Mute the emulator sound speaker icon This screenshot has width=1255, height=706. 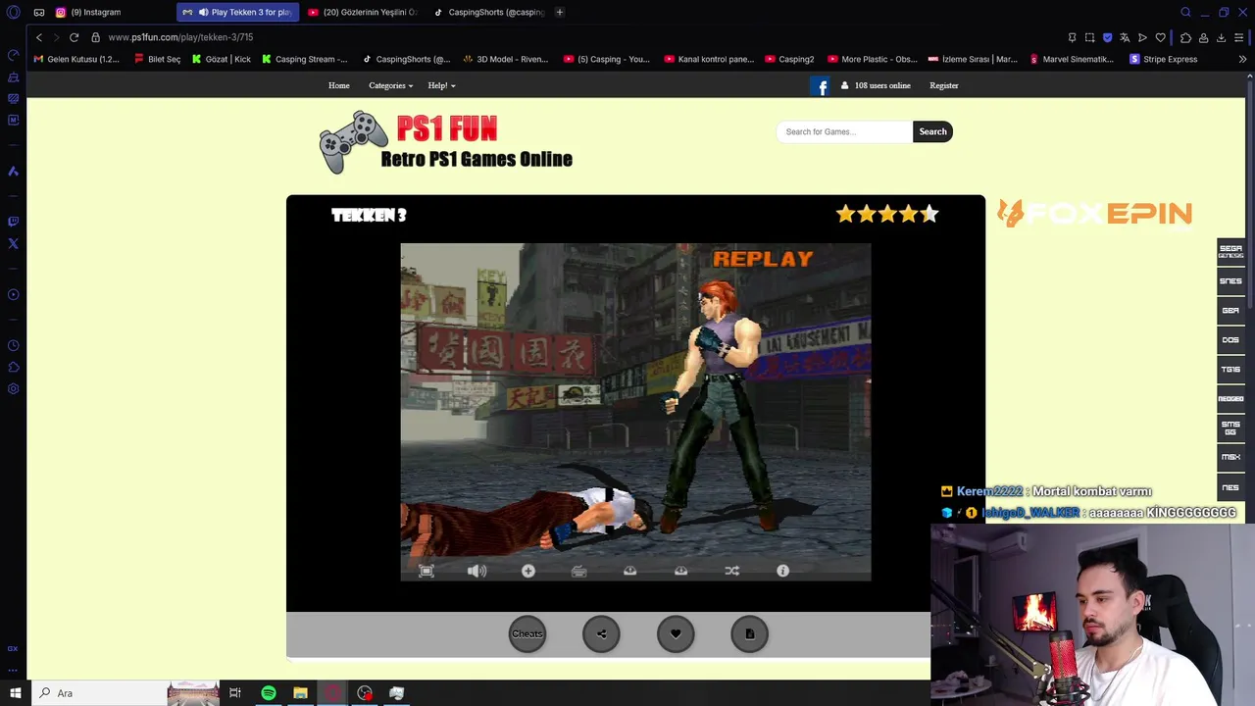(x=477, y=571)
